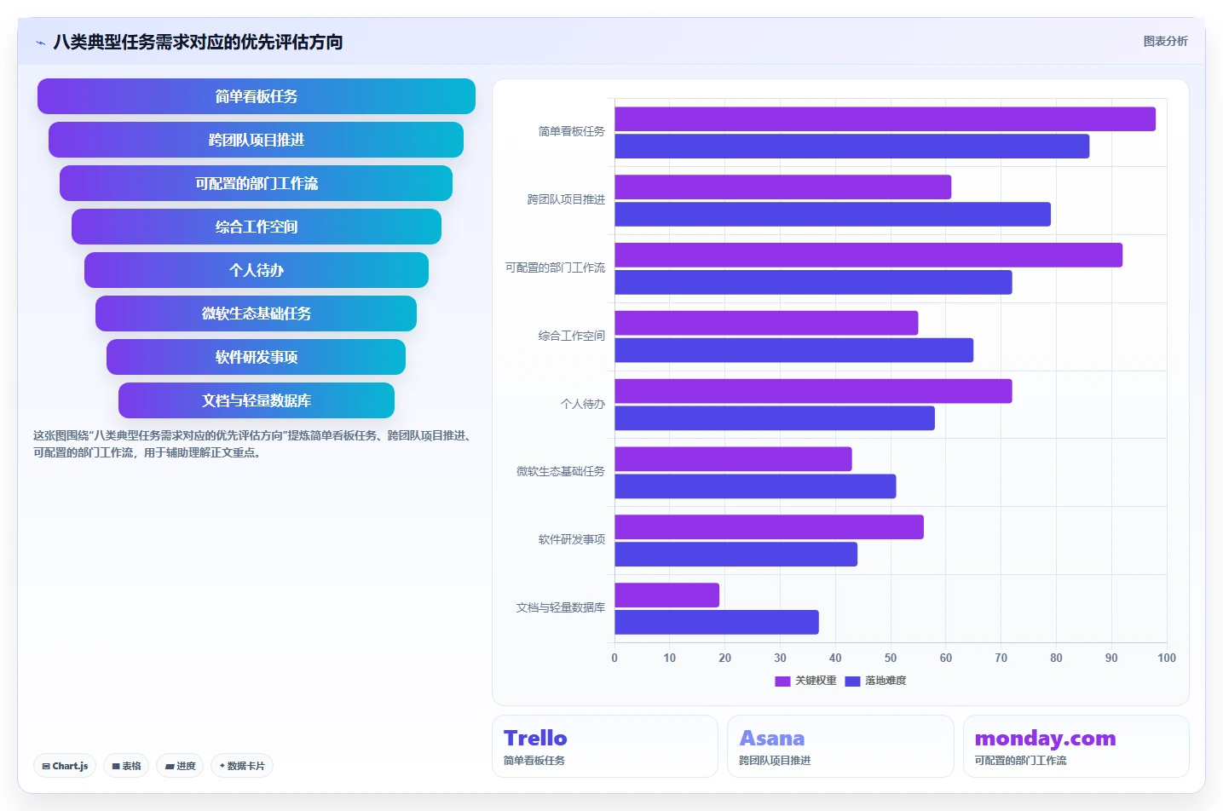
Task: Click the 跨团队项目推进 y-axis label on the chart
Action: [566, 199]
